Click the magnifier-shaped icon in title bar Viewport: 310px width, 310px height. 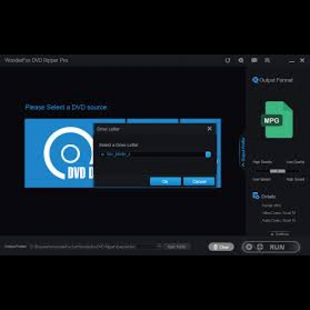pyautogui.click(x=241, y=60)
